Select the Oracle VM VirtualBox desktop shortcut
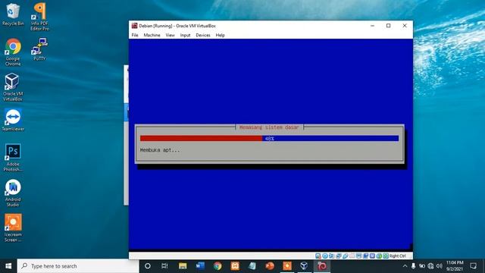The height and width of the screenshot is (273, 485). click(x=13, y=87)
